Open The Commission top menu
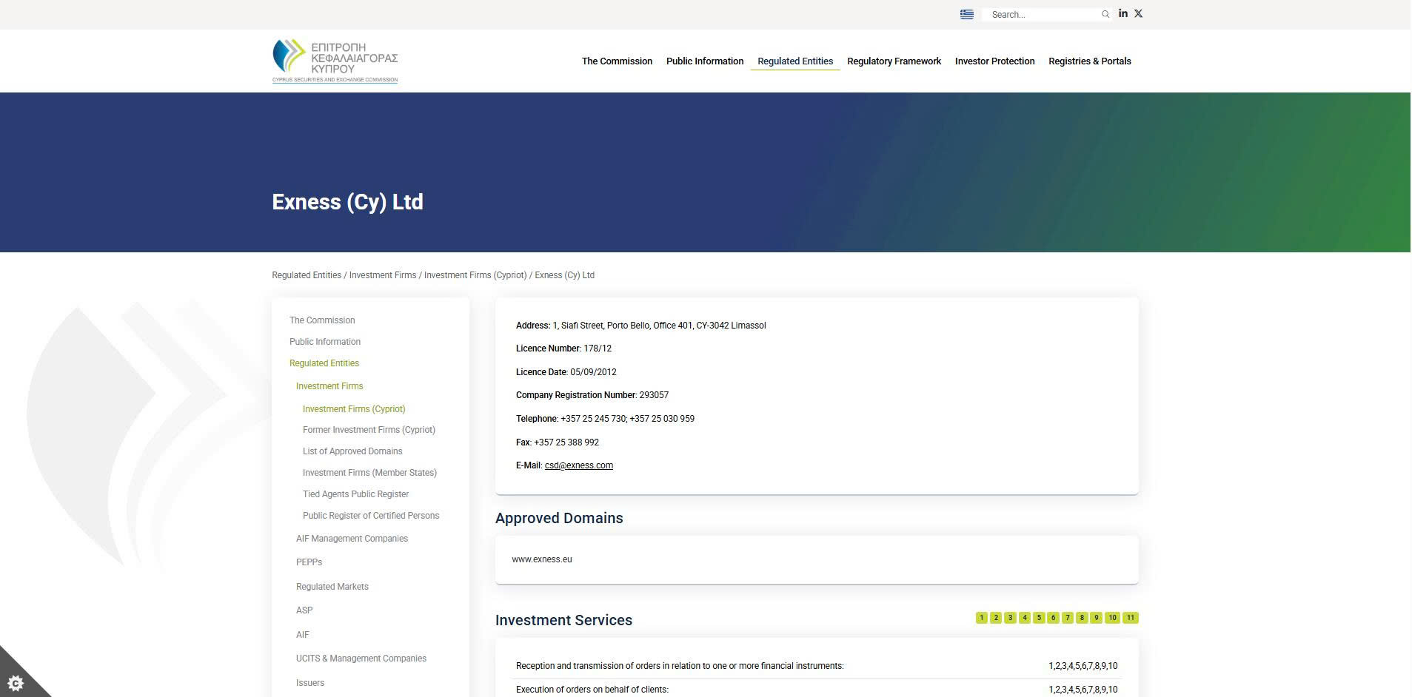 pos(617,61)
